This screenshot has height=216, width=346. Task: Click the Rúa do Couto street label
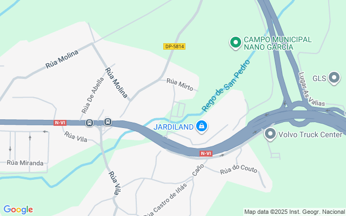coord(238,169)
